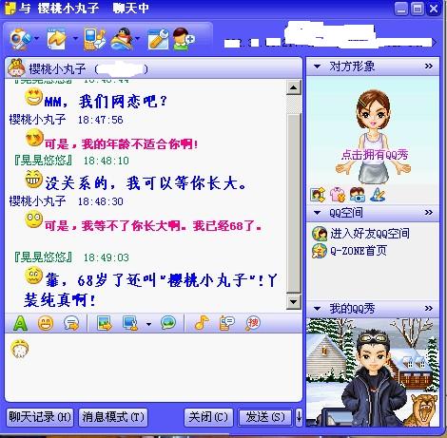Click the green chat scene bubble icon
Screen dimensions: 447x438
[168, 323]
